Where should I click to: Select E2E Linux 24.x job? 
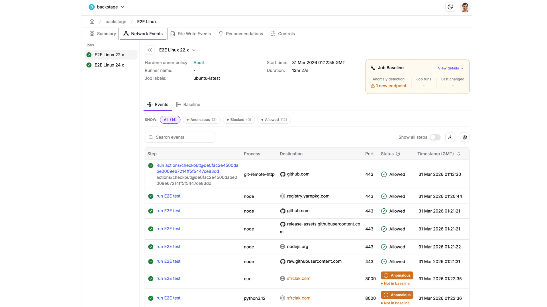109,65
